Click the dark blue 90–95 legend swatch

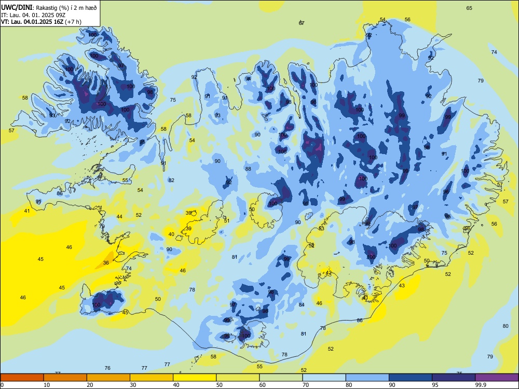(411, 378)
